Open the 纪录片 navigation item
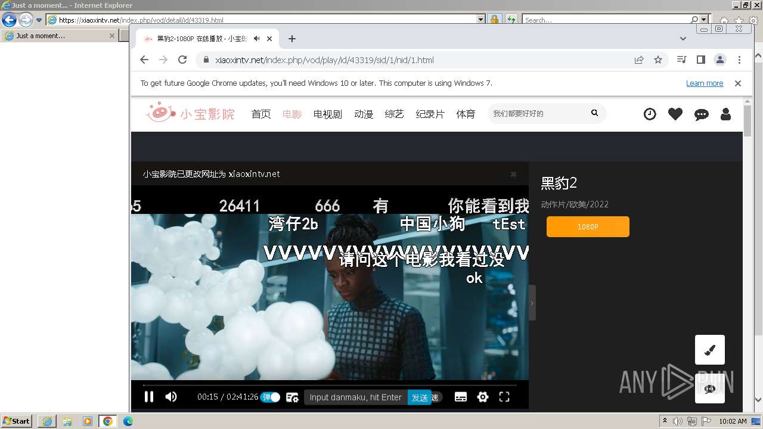The width and height of the screenshot is (763, 429). pyautogui.click(x=430, y=114)
